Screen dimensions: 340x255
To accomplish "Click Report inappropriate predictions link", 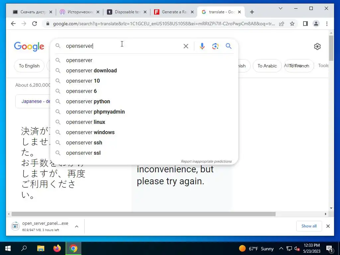I will [206, 161].
